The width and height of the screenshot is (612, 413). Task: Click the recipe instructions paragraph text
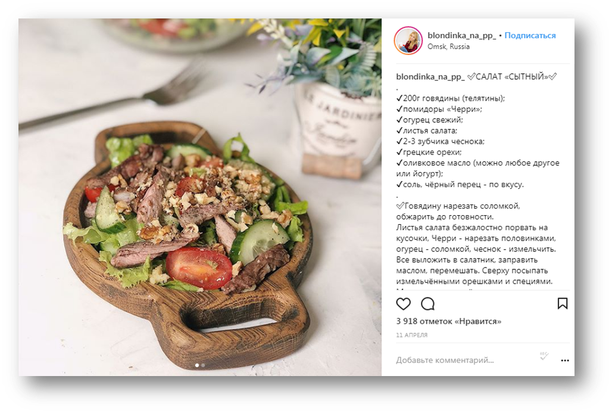[476, 243]
